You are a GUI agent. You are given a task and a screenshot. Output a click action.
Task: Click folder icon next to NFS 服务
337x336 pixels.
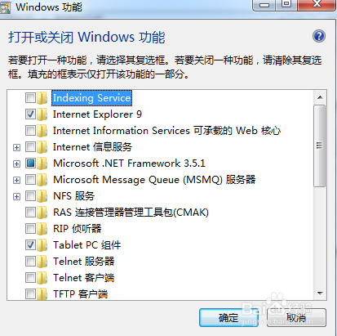[x=42, y=196]
